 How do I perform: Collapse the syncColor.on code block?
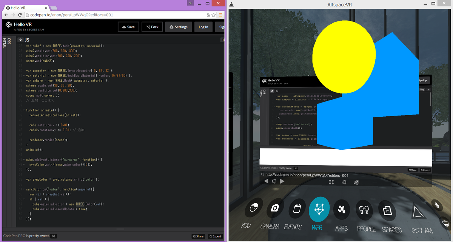(24, 189)
